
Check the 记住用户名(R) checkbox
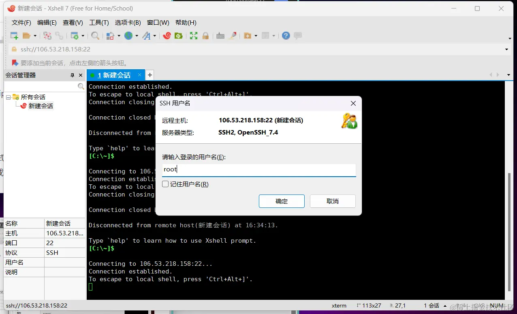pyautogui.click(x=165, y=184)
